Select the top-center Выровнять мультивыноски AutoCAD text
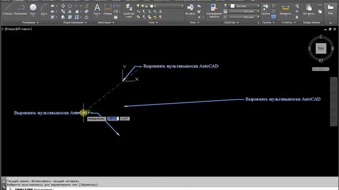The image size is (339, 190). click(x=181, y=66)
